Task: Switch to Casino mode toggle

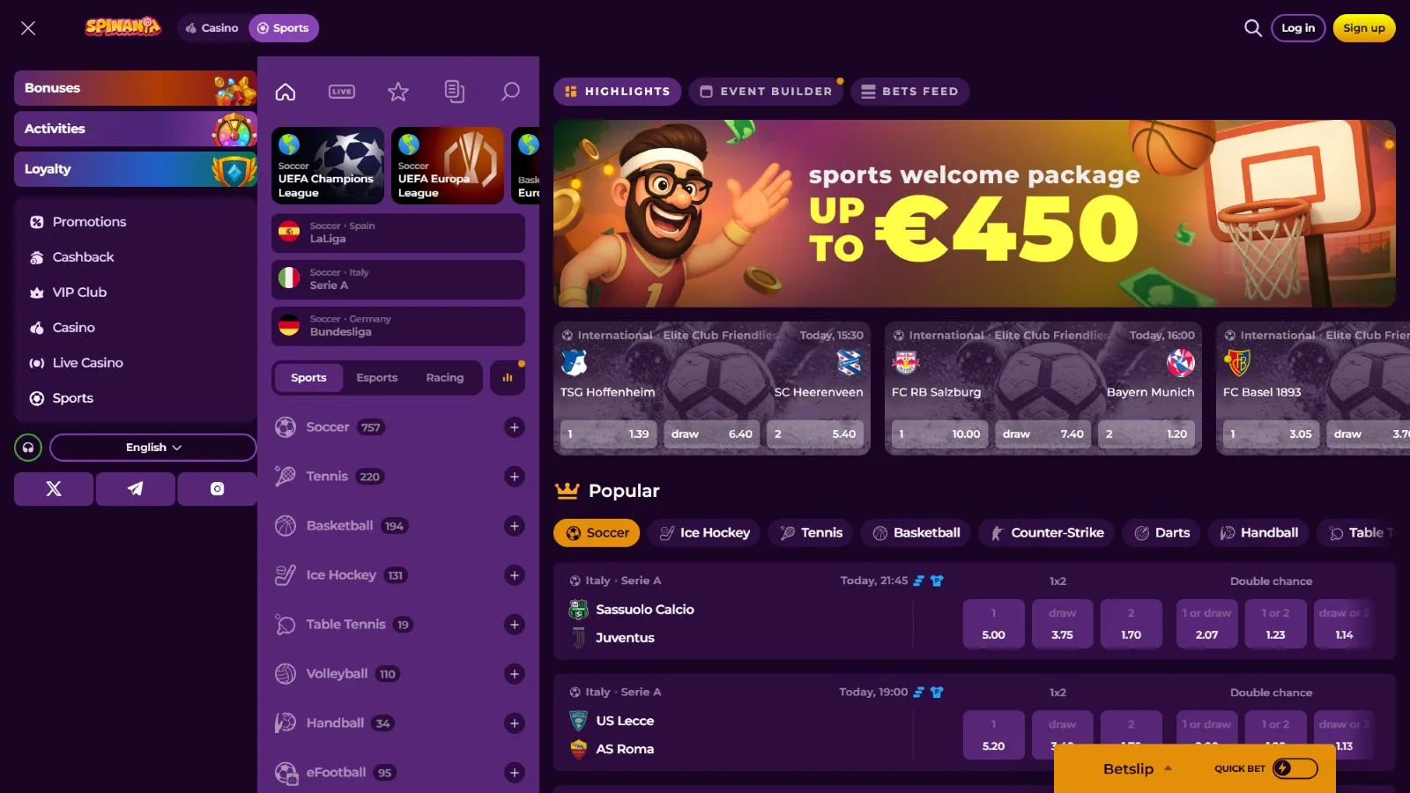Action: tap(212, 28)
